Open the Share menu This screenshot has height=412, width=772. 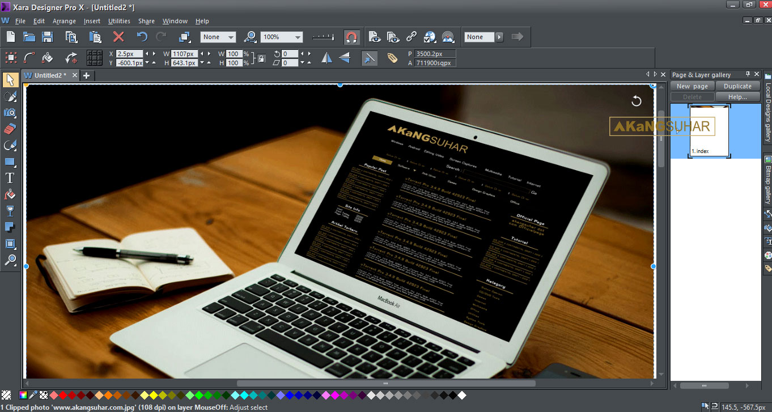pyautogui.click(x=146, y=21)
